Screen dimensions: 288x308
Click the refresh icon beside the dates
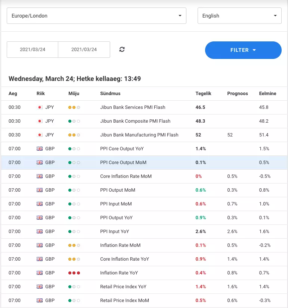pos(122,50)
